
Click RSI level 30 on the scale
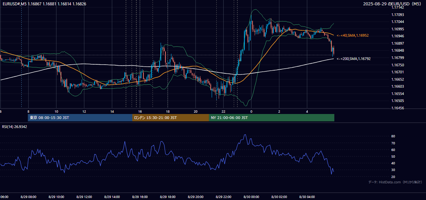click(393, 170)
